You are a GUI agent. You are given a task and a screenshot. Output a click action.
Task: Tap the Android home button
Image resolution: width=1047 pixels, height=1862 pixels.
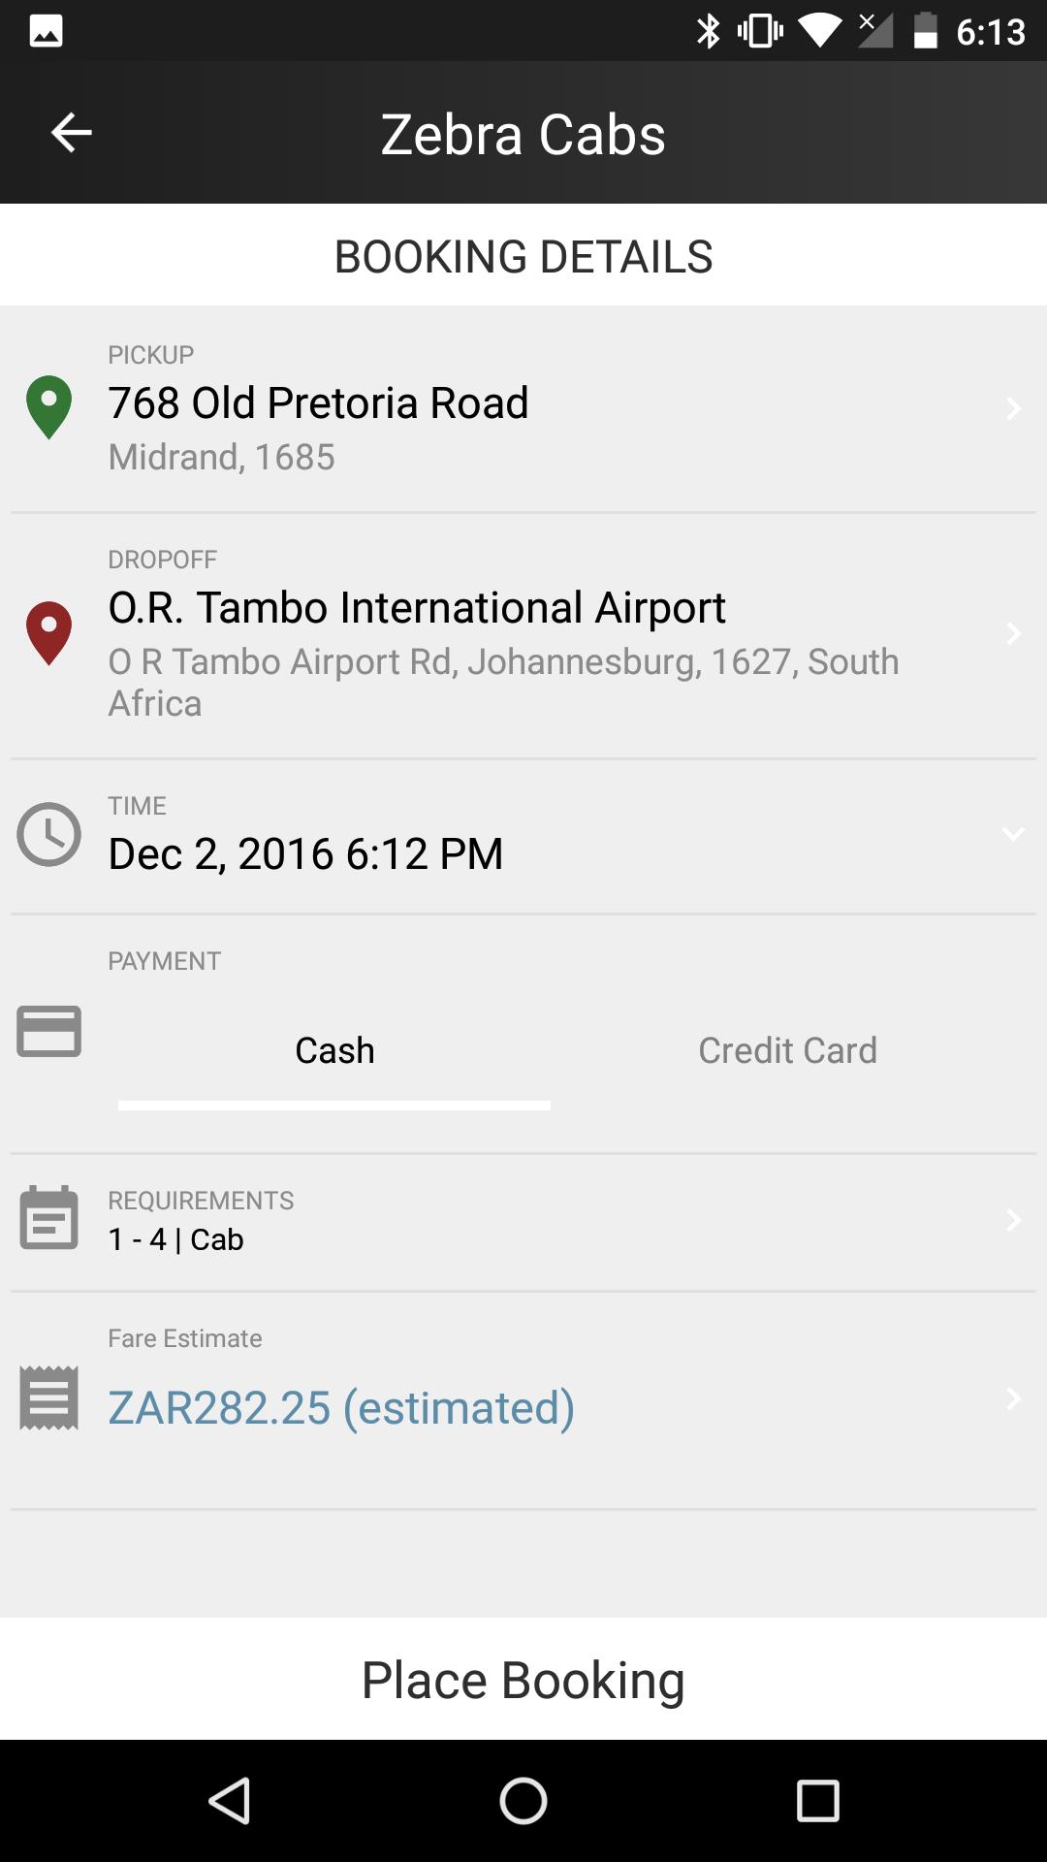[523, 1801]
